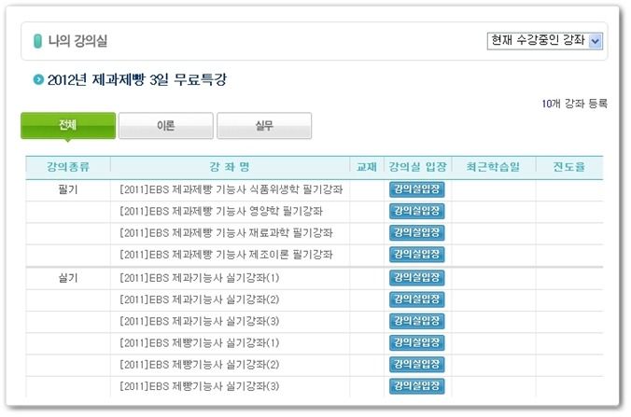This screenshot has width=631, height=417.
Task: Click the 최근학습일 column header
Action: click(494, 167)
